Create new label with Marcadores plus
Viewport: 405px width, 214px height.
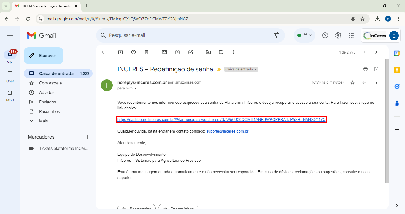[87, 137]
